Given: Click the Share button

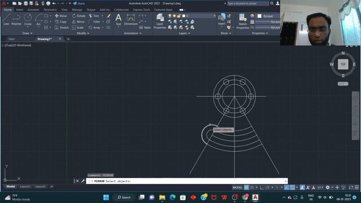Looking at the screenshot, I should [79, 3].
